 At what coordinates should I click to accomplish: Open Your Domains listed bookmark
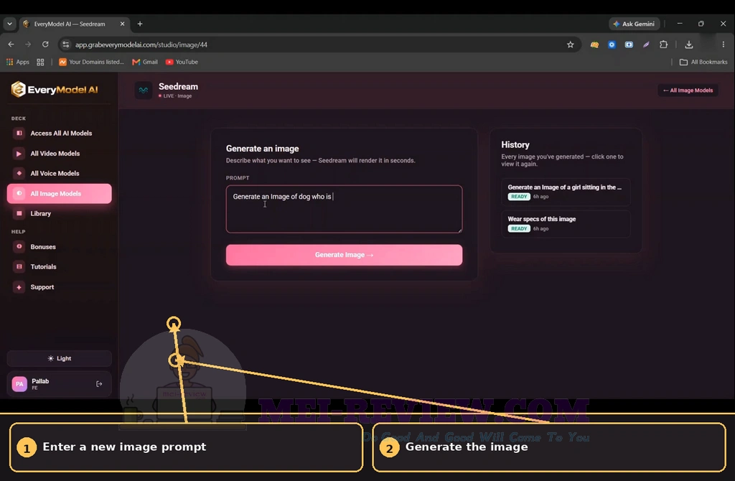click(x=91, y=62)
